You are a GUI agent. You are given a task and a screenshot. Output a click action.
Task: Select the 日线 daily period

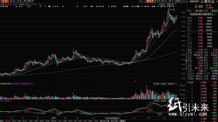pos(4,1)
